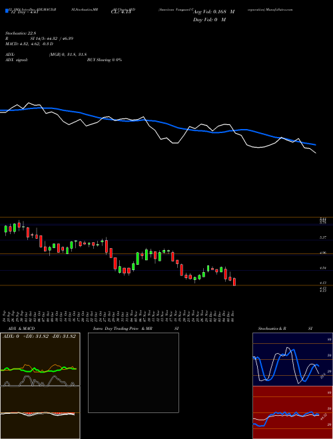Click the last red candlestick on chart

click(234, 281)
